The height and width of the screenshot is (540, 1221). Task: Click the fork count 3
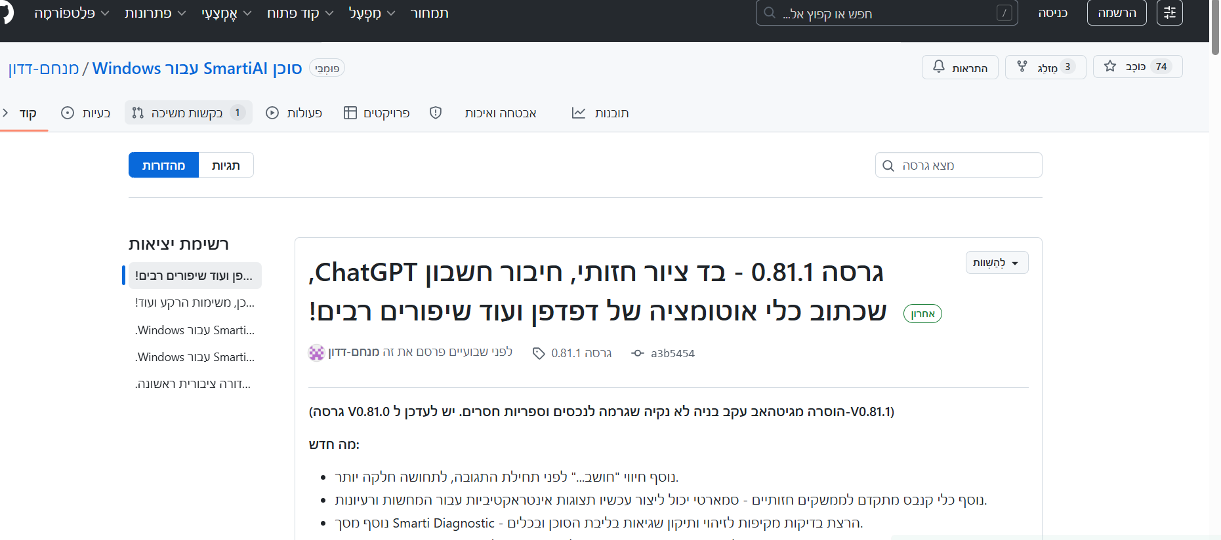[1067, 67]
